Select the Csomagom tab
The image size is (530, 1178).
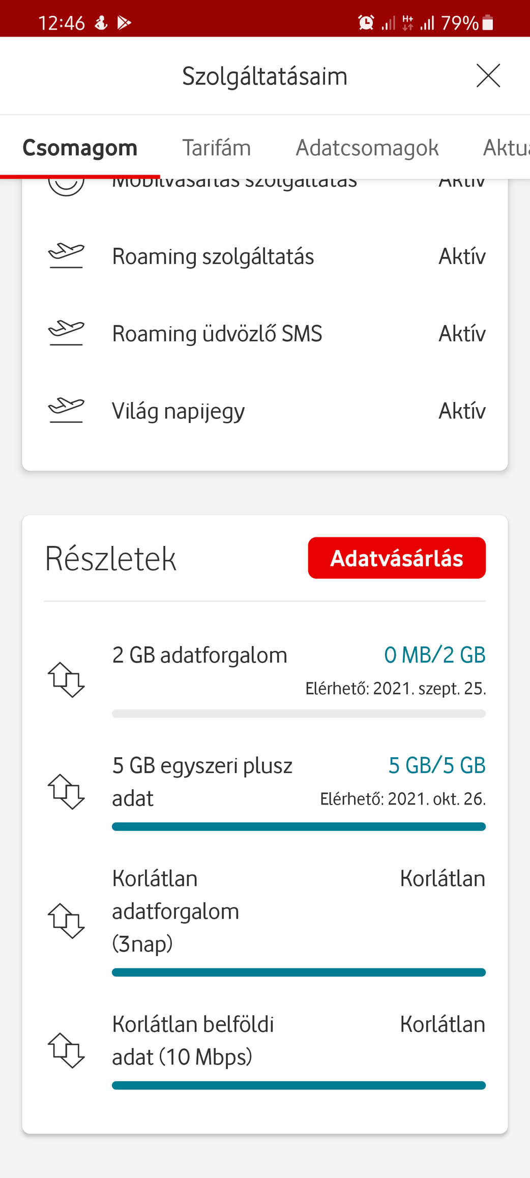(80, 148)
